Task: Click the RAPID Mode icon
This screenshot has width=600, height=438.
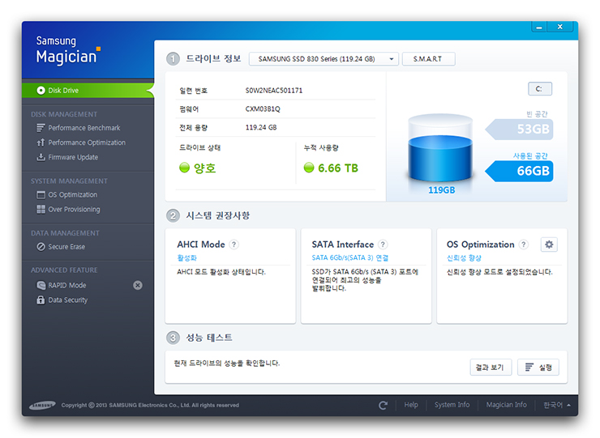Action: pos(41,285)
